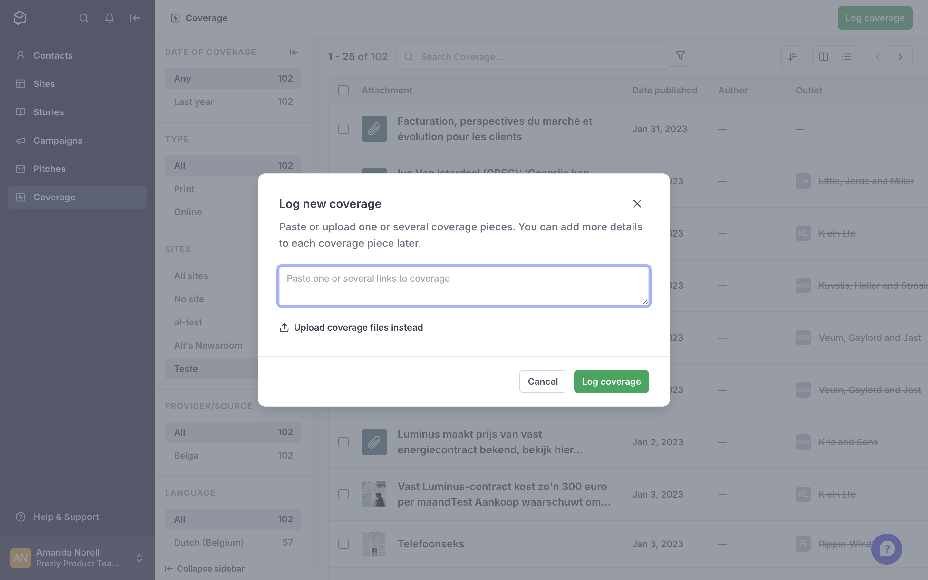Viewport: 928px width, 580px height.
Task: Open Telefoonseks coverage title
Action: [430, 544]
